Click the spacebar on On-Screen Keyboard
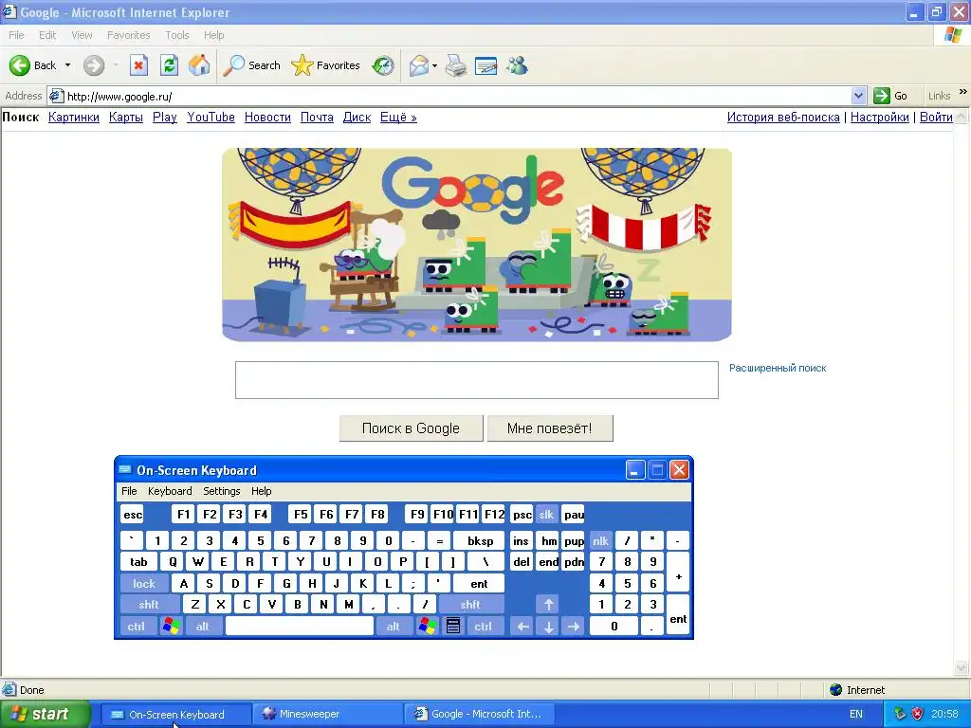 click(x=300, y=626)
